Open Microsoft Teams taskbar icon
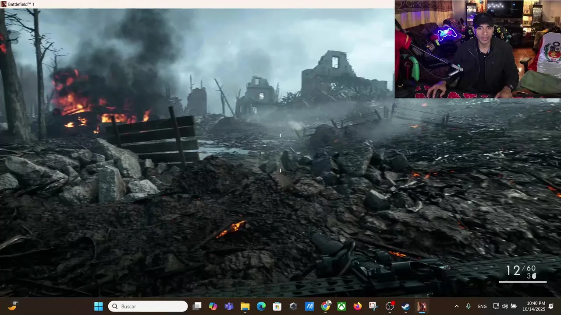 point(229,306)
